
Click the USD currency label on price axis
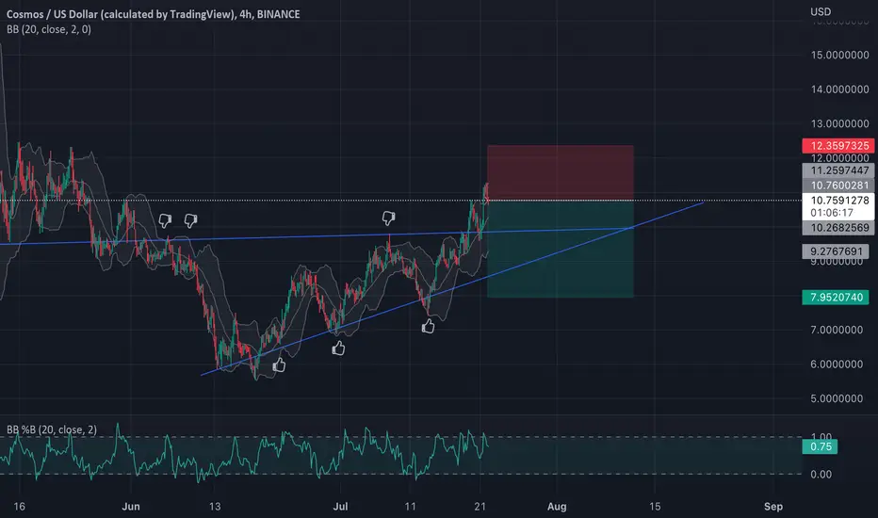click(821, 11)
